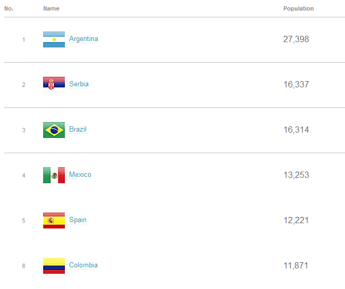
Task: Click Mexico's population value 13,253
Action: tap(296, 175)
